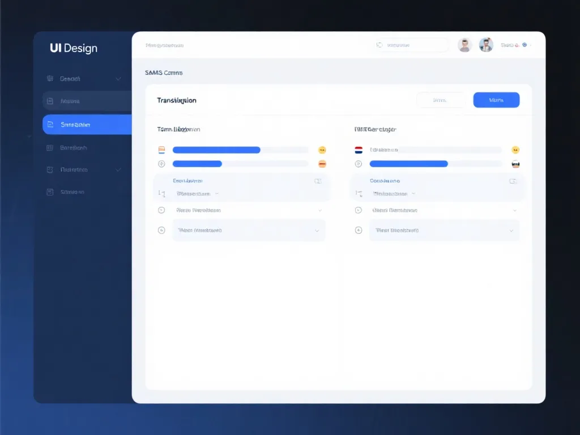Click the small image icon in right subsection
Screen dimensions: 580x435
tap(513, 181)
